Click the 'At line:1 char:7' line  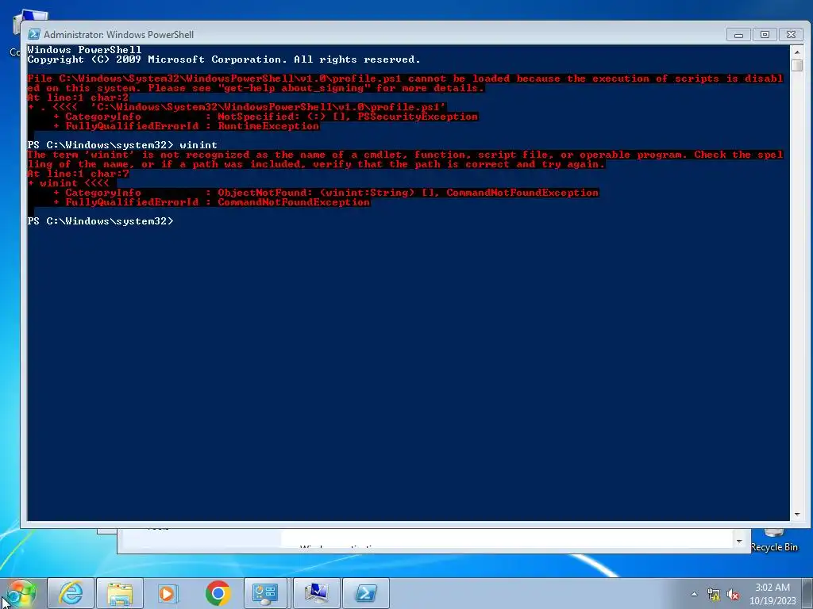tap(79, 174)
